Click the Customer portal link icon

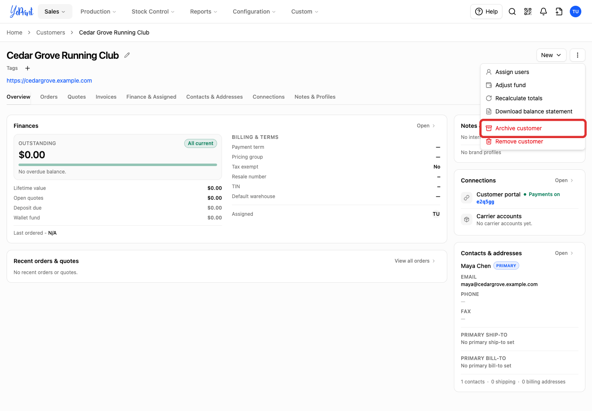click(x=467, y=198)
